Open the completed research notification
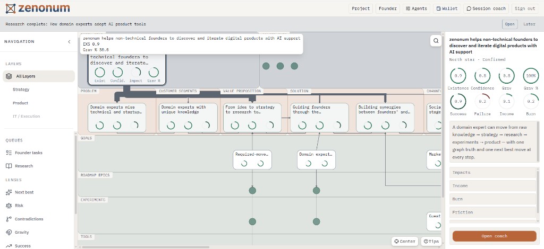The image size is (544, 249). point(509,24)
